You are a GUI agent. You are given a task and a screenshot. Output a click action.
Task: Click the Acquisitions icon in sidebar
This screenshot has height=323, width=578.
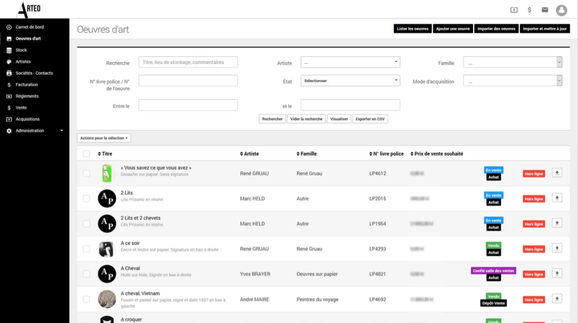pyautogui.click(x=9, y=119)
